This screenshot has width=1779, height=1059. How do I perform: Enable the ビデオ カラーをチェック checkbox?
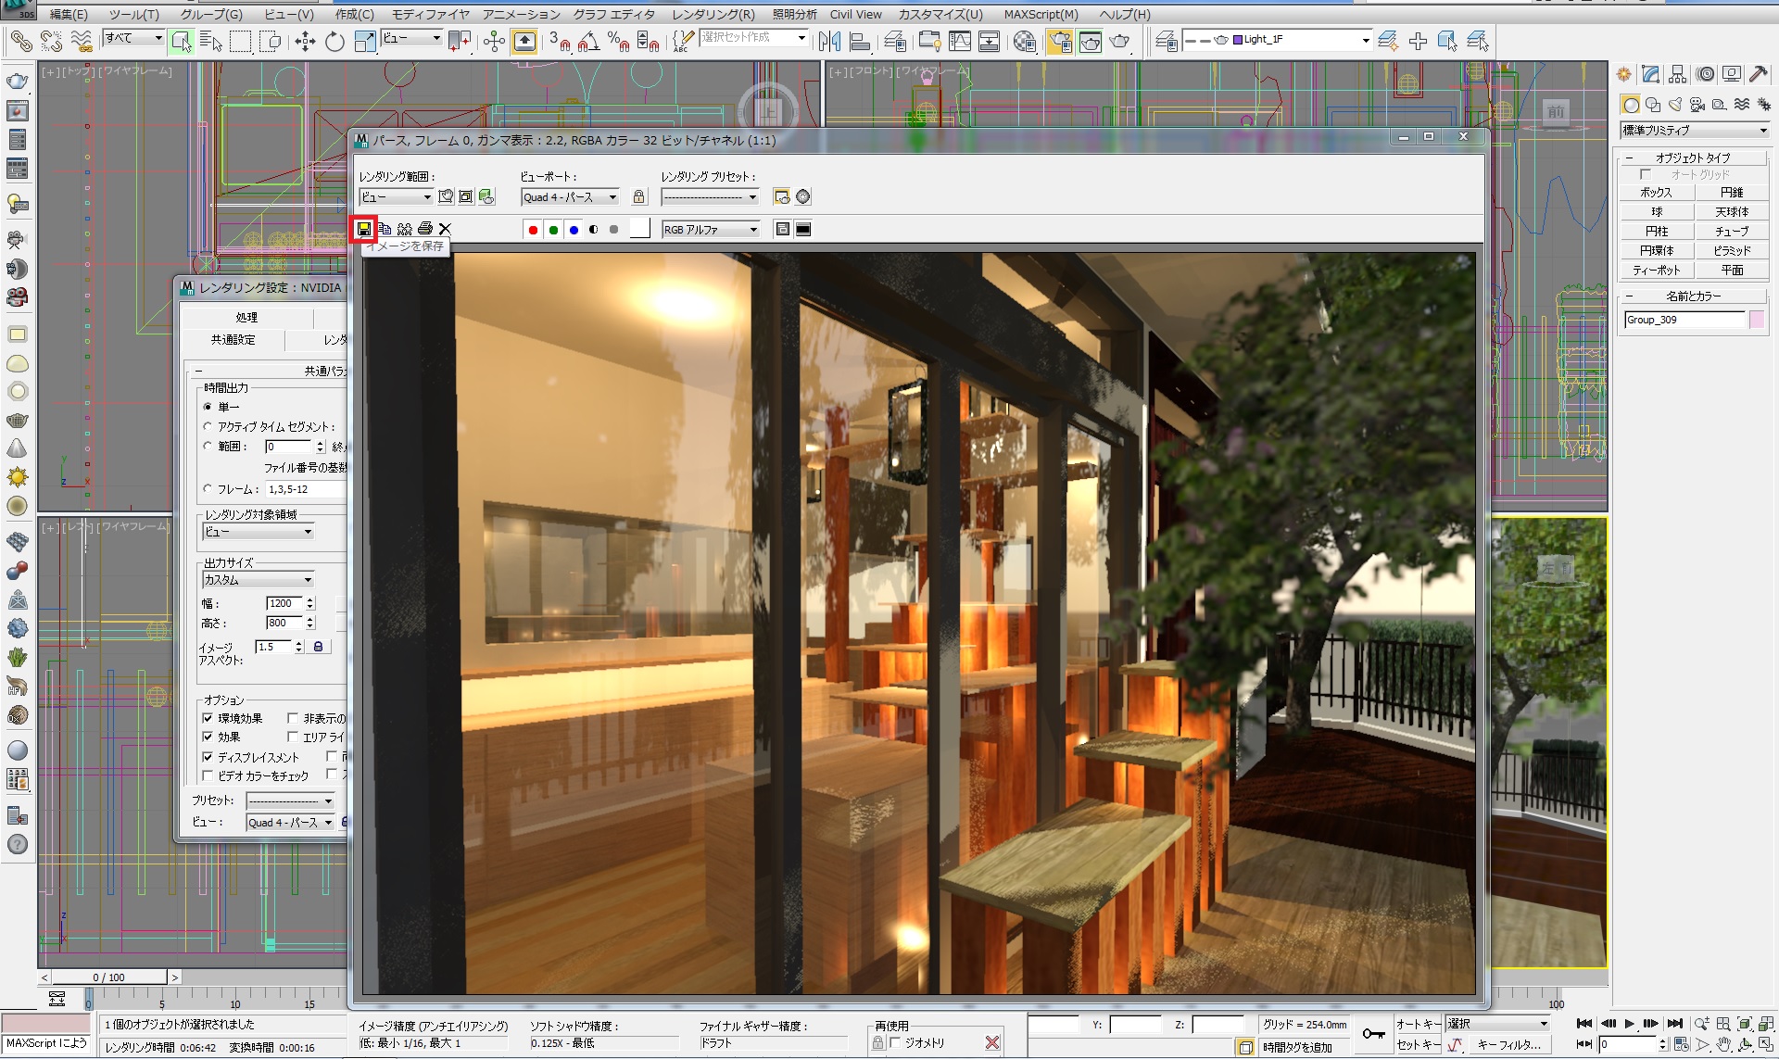(208, 775)
